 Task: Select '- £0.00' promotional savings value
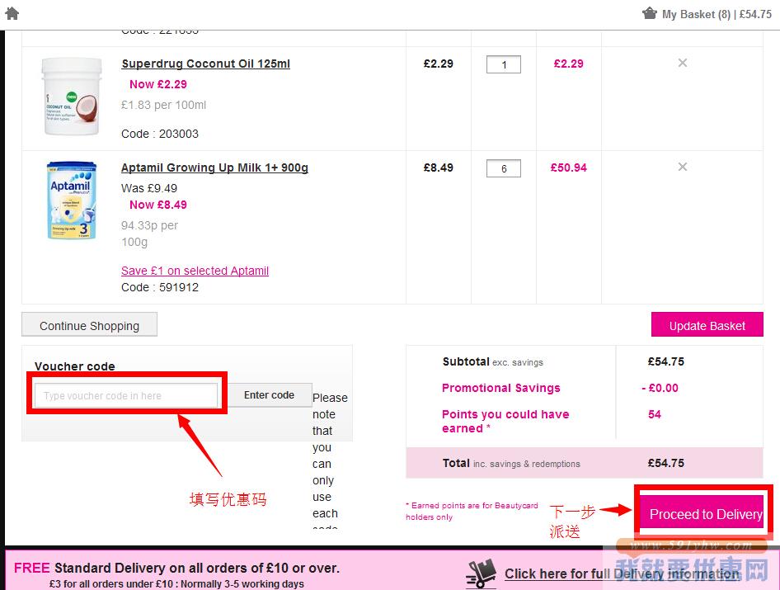tap(660, 388)
